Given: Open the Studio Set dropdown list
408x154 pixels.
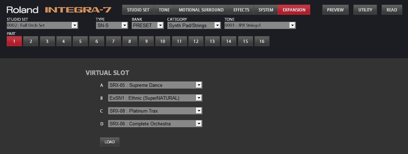Looking at the screenshot, I should 42,25.
